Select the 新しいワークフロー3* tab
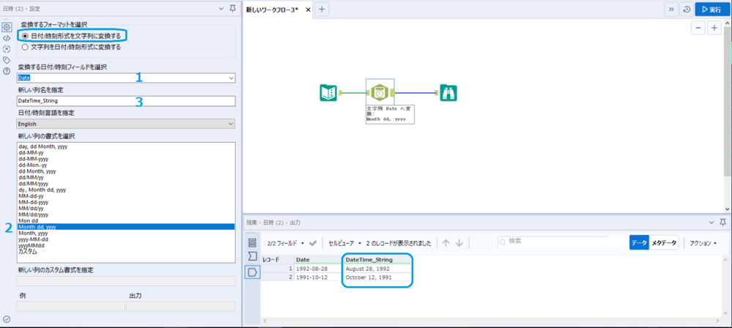Screen dimensions: 732x328 pyautogui.click(x=272, y=10)
